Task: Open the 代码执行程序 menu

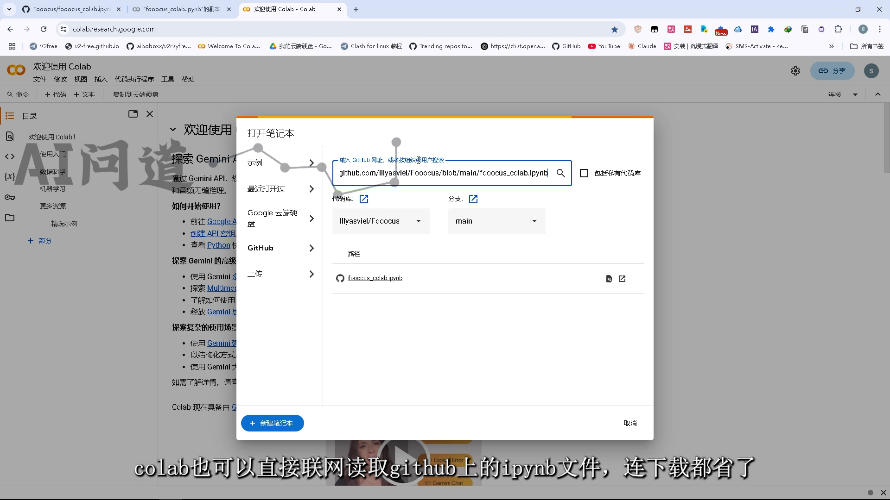Action: point(134,79)
